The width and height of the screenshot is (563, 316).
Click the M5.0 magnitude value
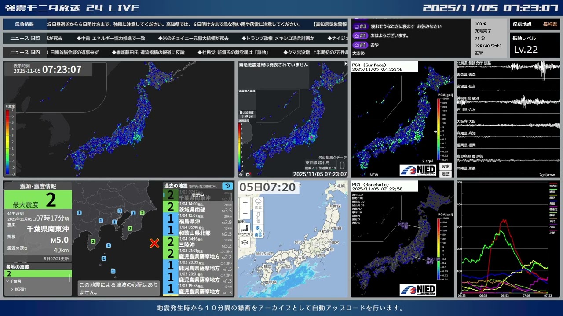point(59,240)
